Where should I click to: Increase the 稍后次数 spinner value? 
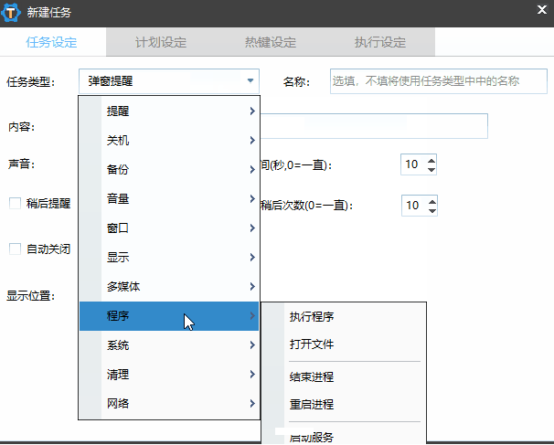(x=432, y=202)
